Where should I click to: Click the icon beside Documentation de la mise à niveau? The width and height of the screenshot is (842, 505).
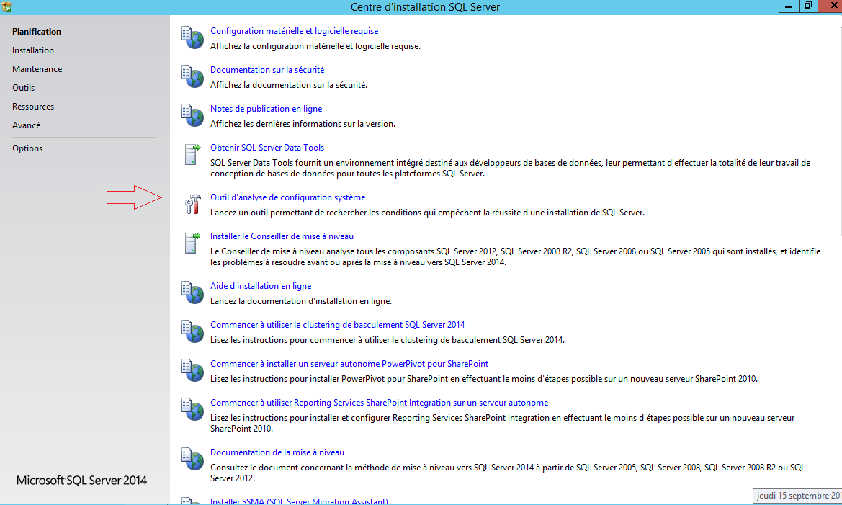pos(192,459)
